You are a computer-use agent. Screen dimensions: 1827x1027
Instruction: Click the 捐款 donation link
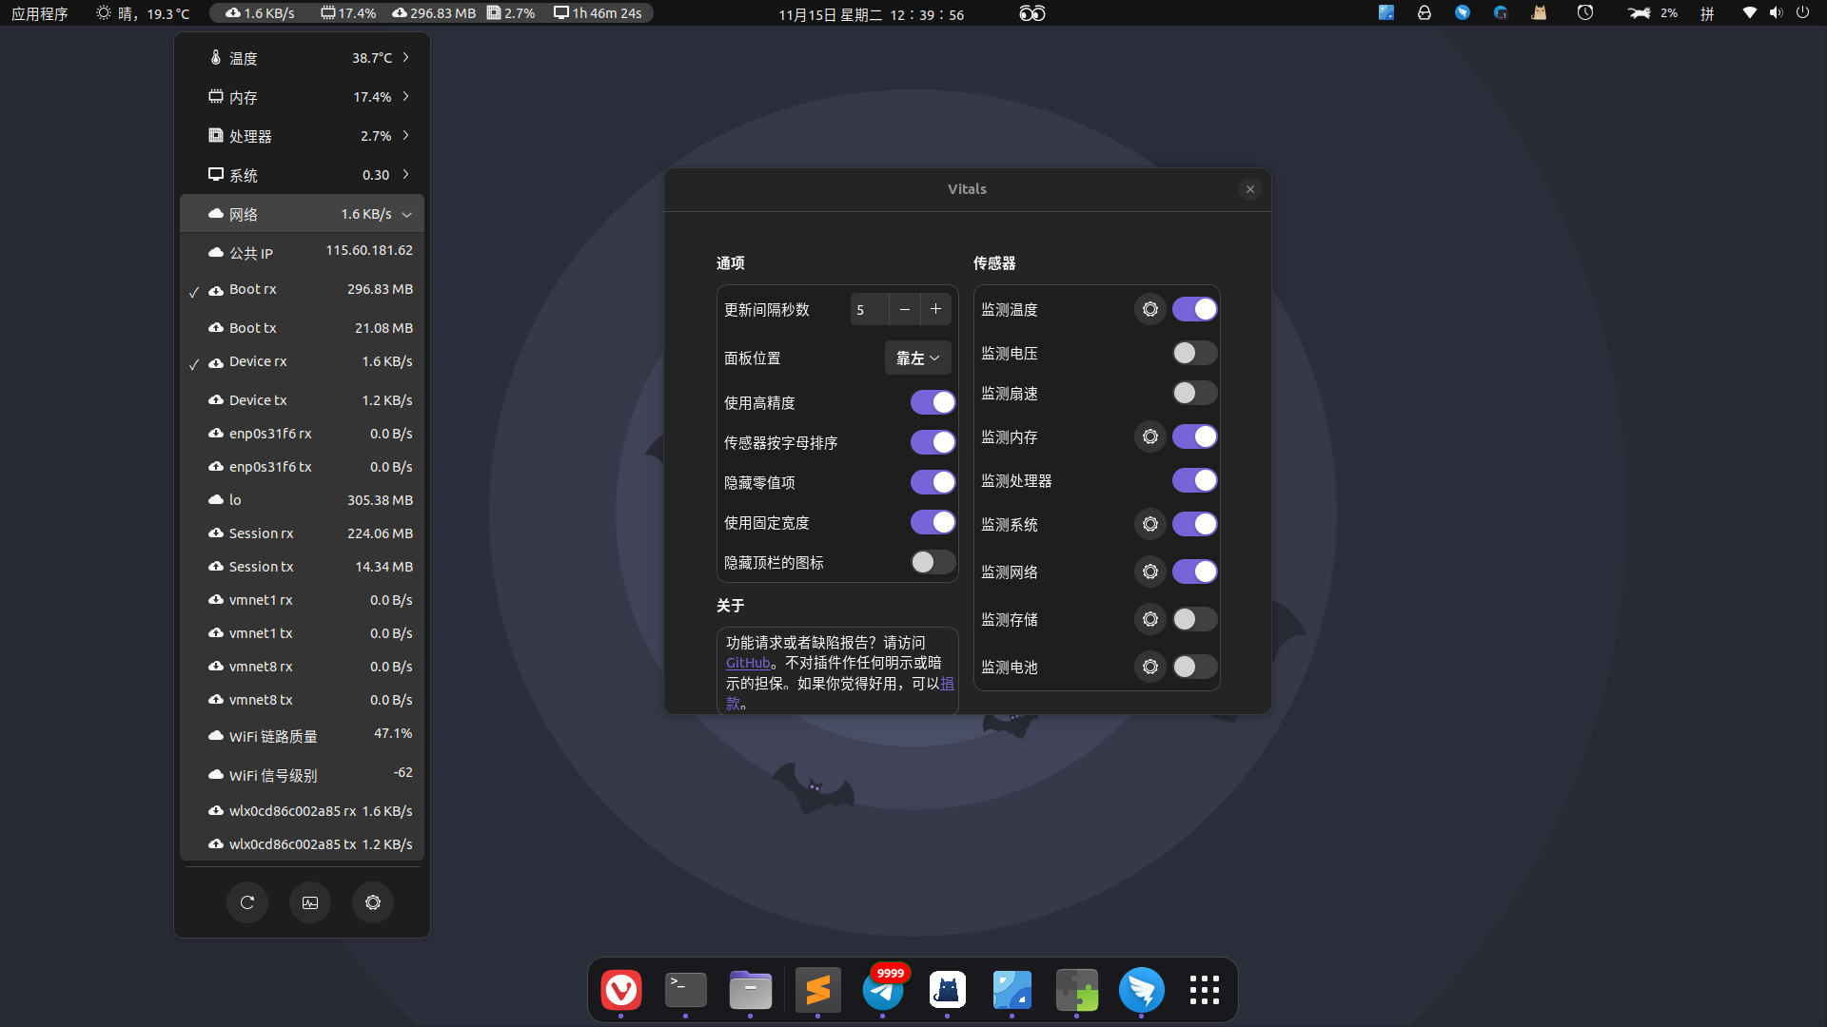946,682
